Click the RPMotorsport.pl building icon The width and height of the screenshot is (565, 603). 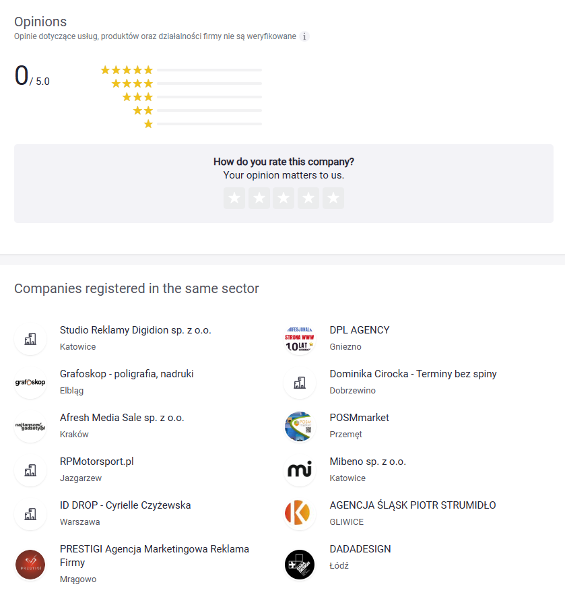[x=30, y=470]
